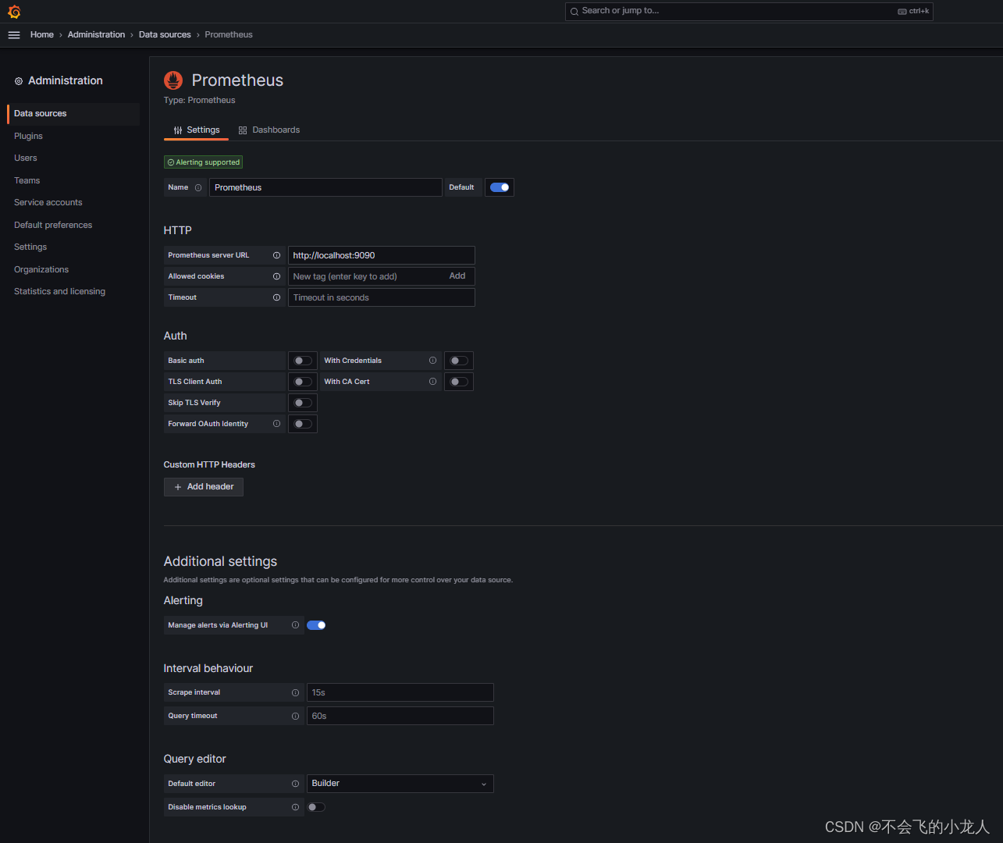Image resolution: width=1003 pixels, height=843 pixels.
Task: Click the Scrape interval field
Action: pos(400,692)
